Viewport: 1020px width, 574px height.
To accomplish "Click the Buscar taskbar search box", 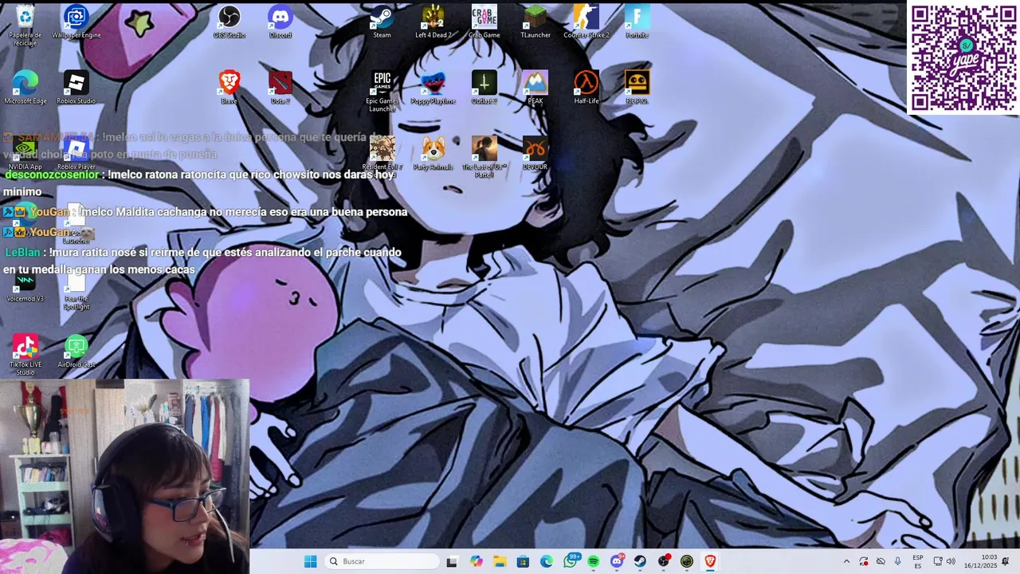I will pyautogui.click(x=382, y=561).
